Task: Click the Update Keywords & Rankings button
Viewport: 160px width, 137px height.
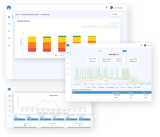Action: 89,26
